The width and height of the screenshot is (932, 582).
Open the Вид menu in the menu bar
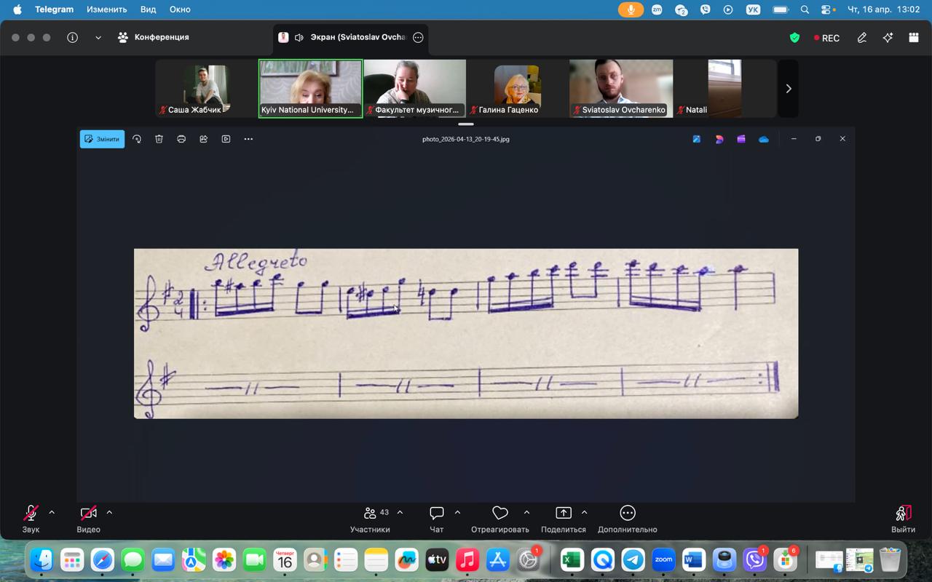[x=149, y=9]
